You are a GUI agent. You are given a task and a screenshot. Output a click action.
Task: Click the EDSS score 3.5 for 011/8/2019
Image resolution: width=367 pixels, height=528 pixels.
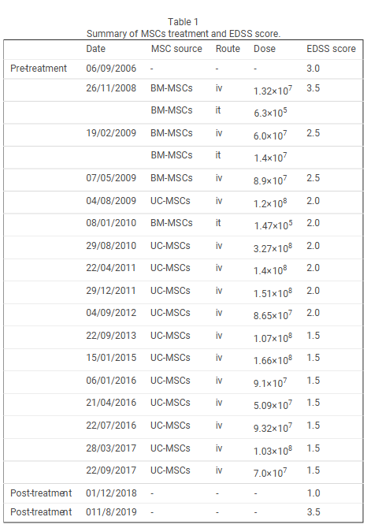313,511
